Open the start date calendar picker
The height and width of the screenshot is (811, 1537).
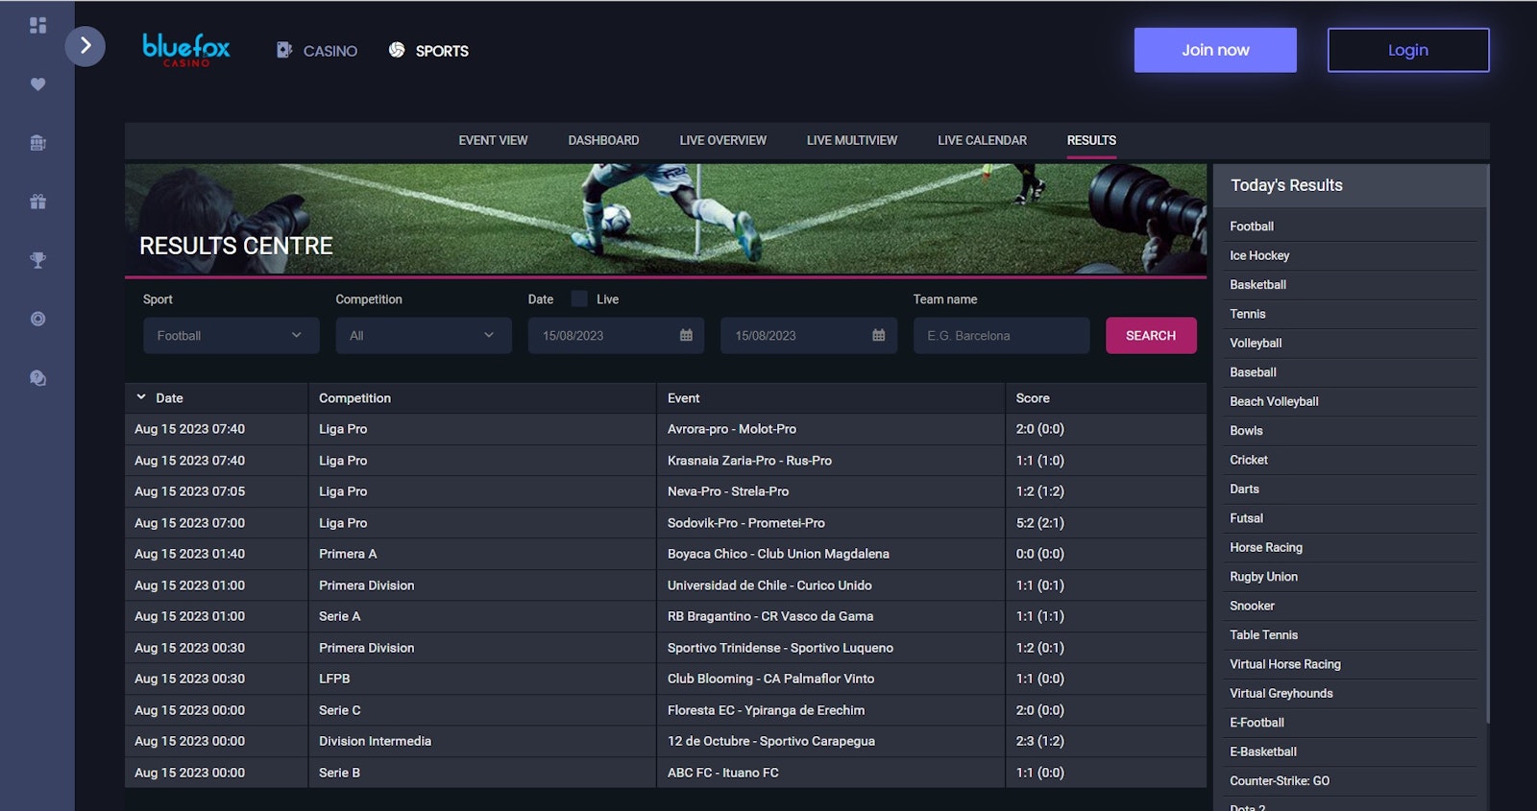(x=686, y=336)
